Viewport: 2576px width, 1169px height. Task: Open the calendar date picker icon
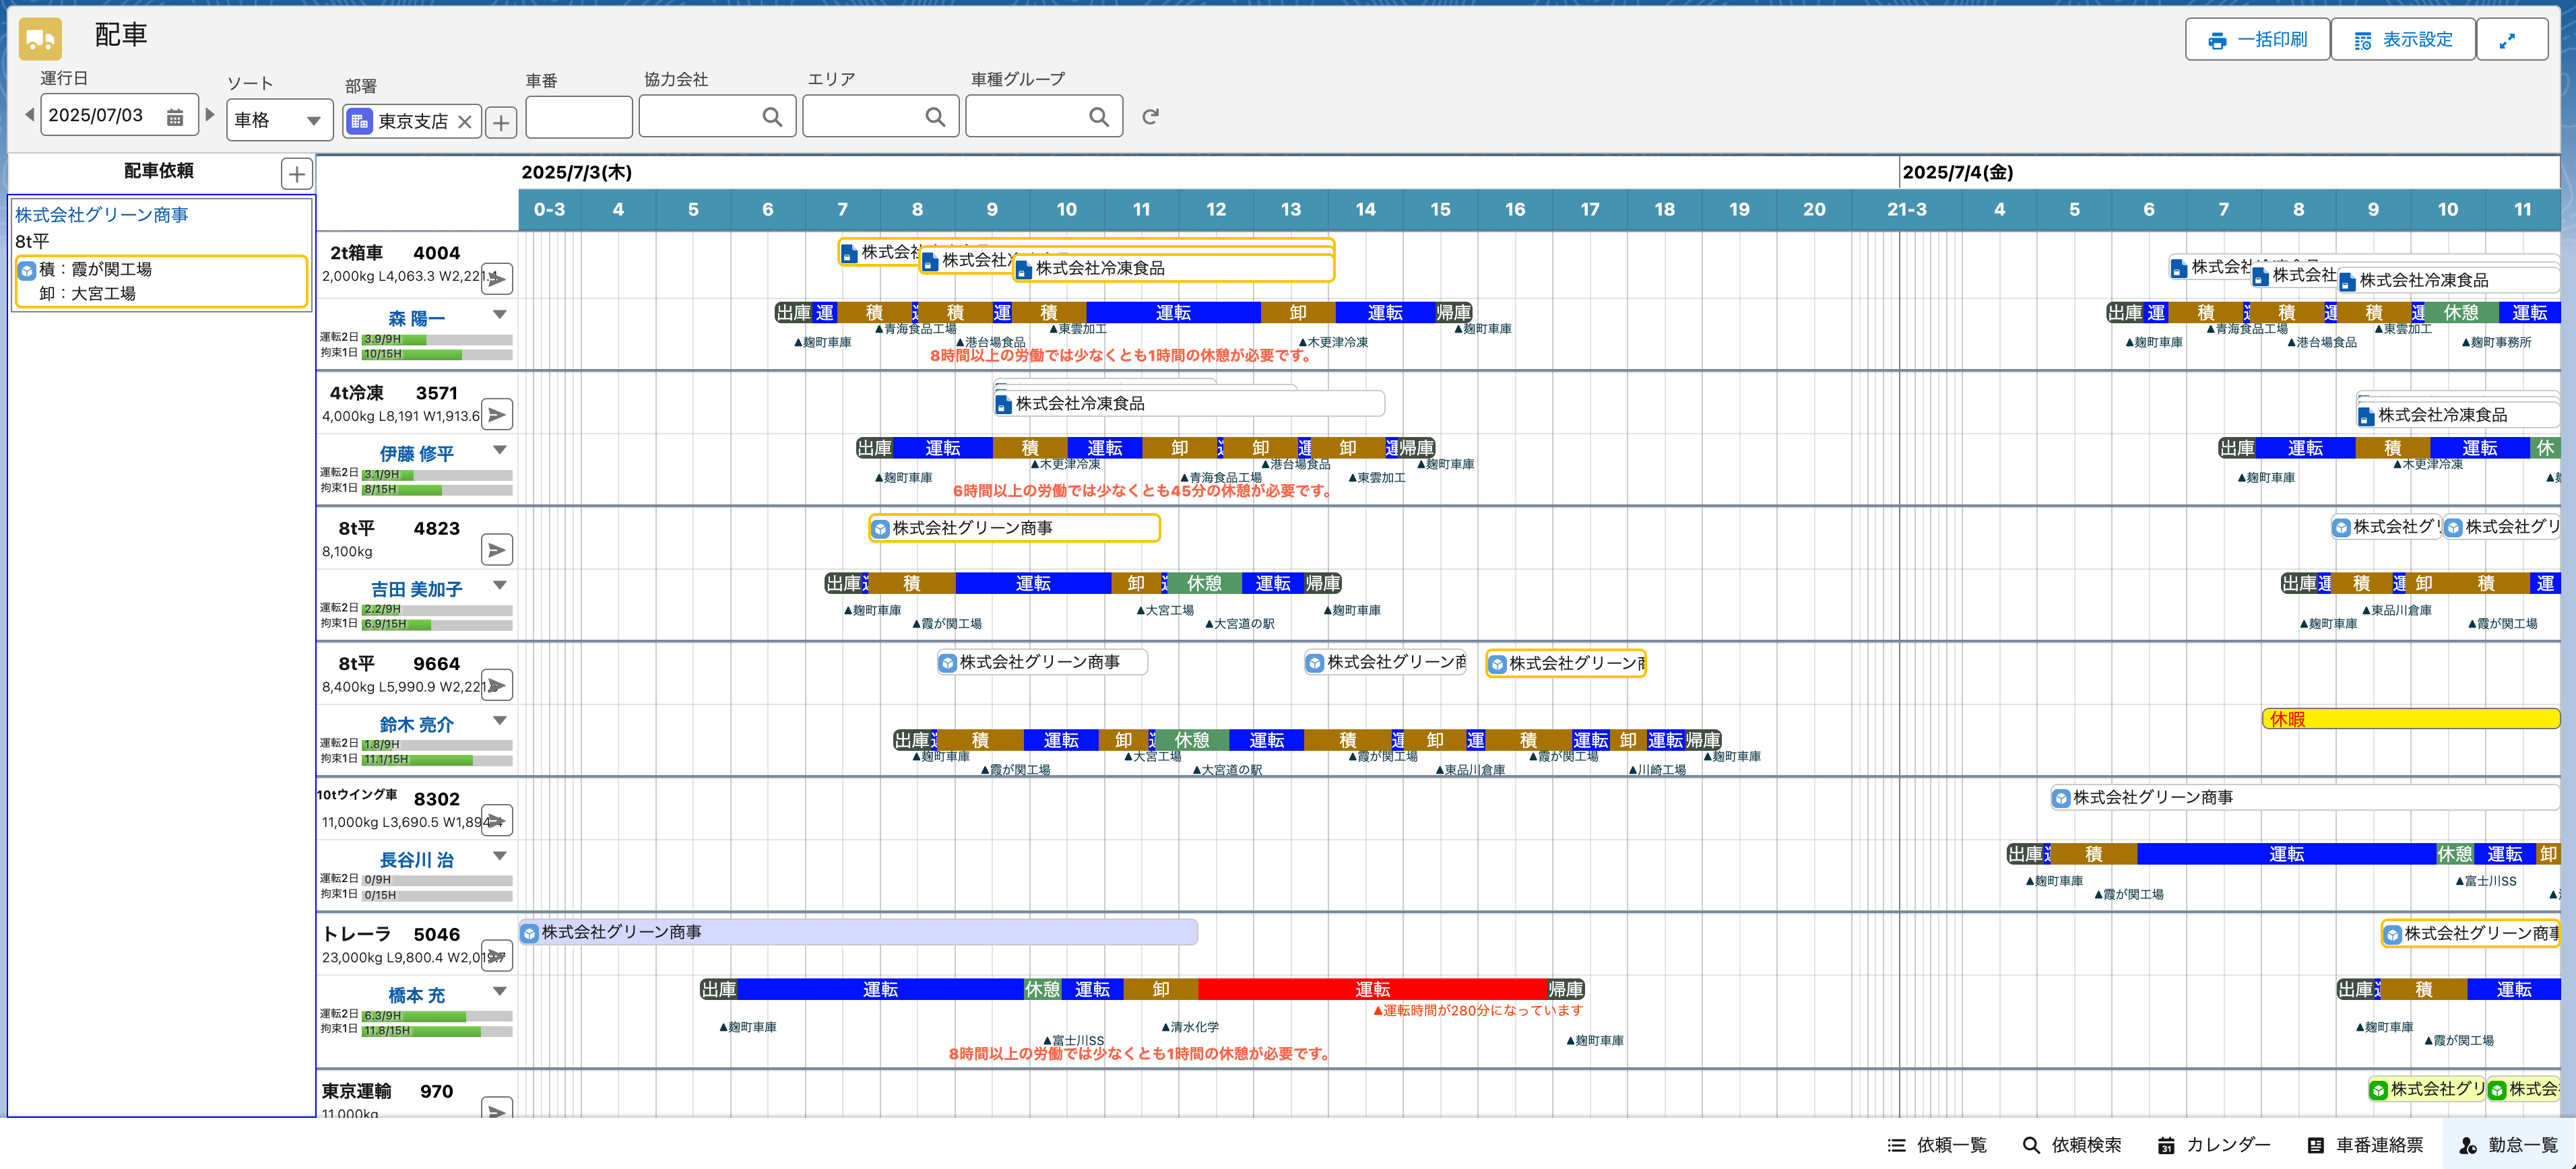pos(175,117)
